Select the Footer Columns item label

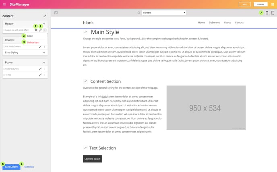[12, 69]
